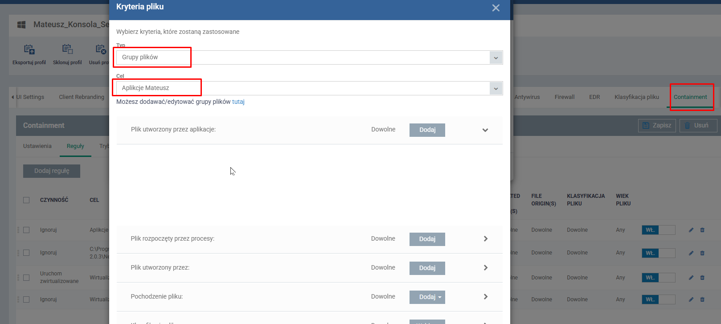Select the Containment tab
The width and height of the screenshot is (721, 324).
point(690,97)
